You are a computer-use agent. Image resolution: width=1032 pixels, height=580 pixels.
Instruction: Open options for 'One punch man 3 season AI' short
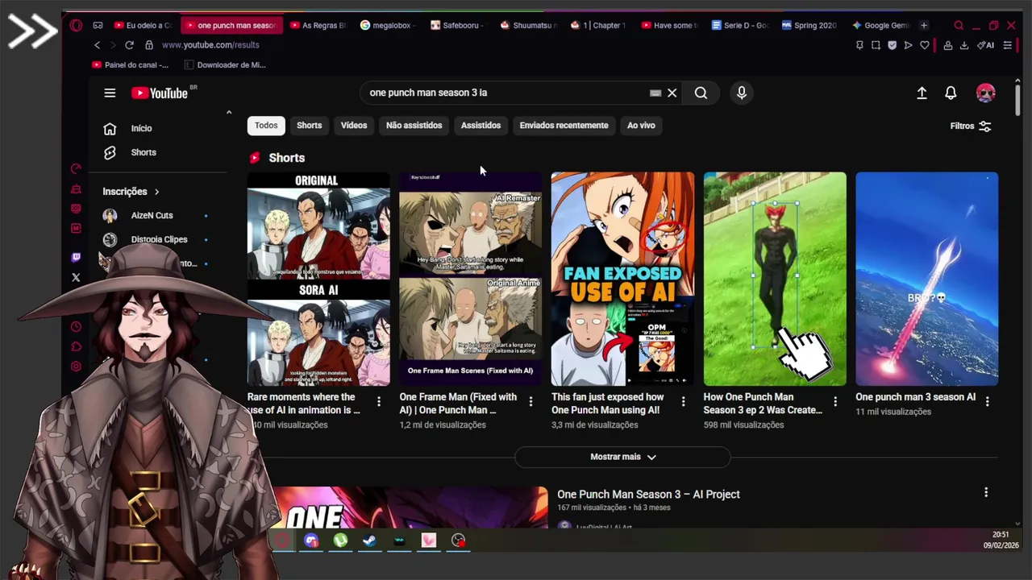point(988,400)
